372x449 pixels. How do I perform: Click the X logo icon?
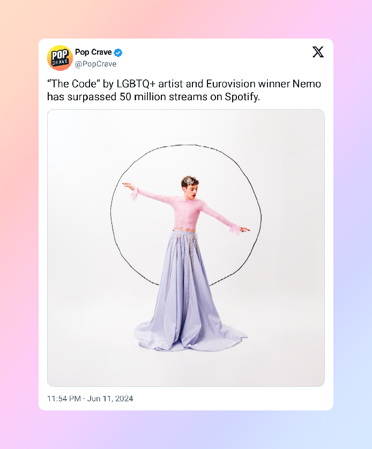[x=318, y=52]
